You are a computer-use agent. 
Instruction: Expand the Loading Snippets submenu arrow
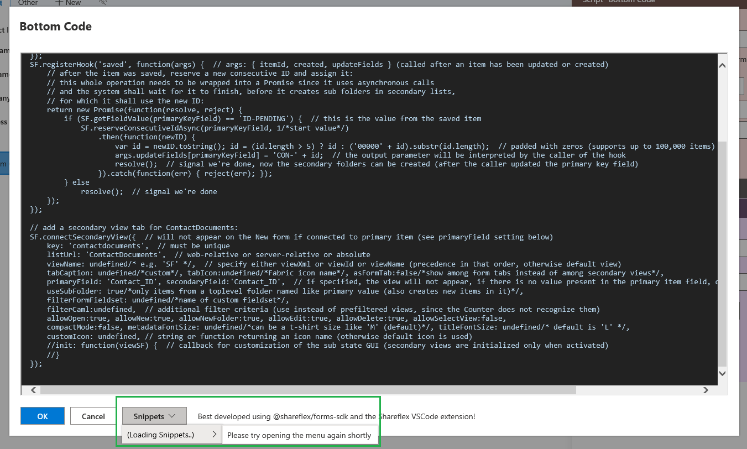(214, 435)
